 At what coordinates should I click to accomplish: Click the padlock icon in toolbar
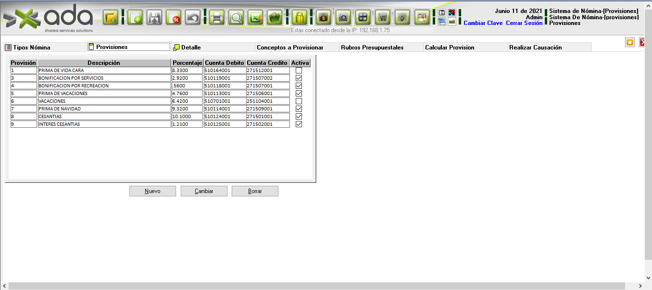[x=300, y=18]
